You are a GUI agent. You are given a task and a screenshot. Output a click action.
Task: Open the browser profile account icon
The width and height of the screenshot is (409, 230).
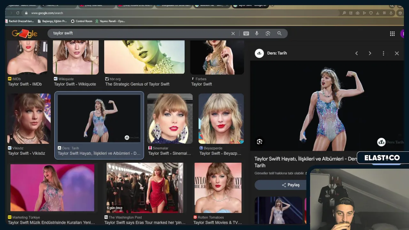[x=391, y=13]
